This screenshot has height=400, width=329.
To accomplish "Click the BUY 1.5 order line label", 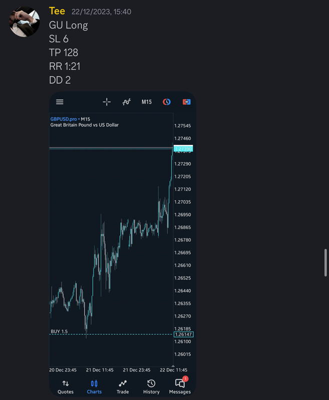I will pyautogui.click(x=59, y=331).
